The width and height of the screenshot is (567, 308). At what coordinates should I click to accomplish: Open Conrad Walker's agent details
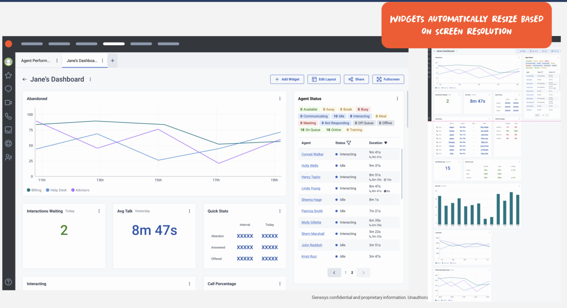click(312, 154)
